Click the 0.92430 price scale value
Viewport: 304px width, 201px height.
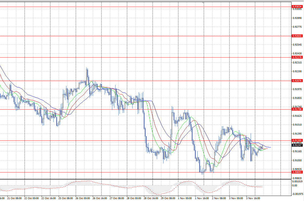click(x=297, y=54)
